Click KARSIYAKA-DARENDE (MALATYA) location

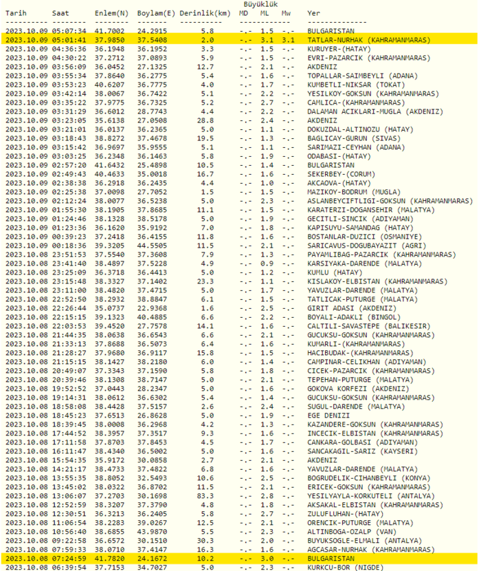coord(365,263)
